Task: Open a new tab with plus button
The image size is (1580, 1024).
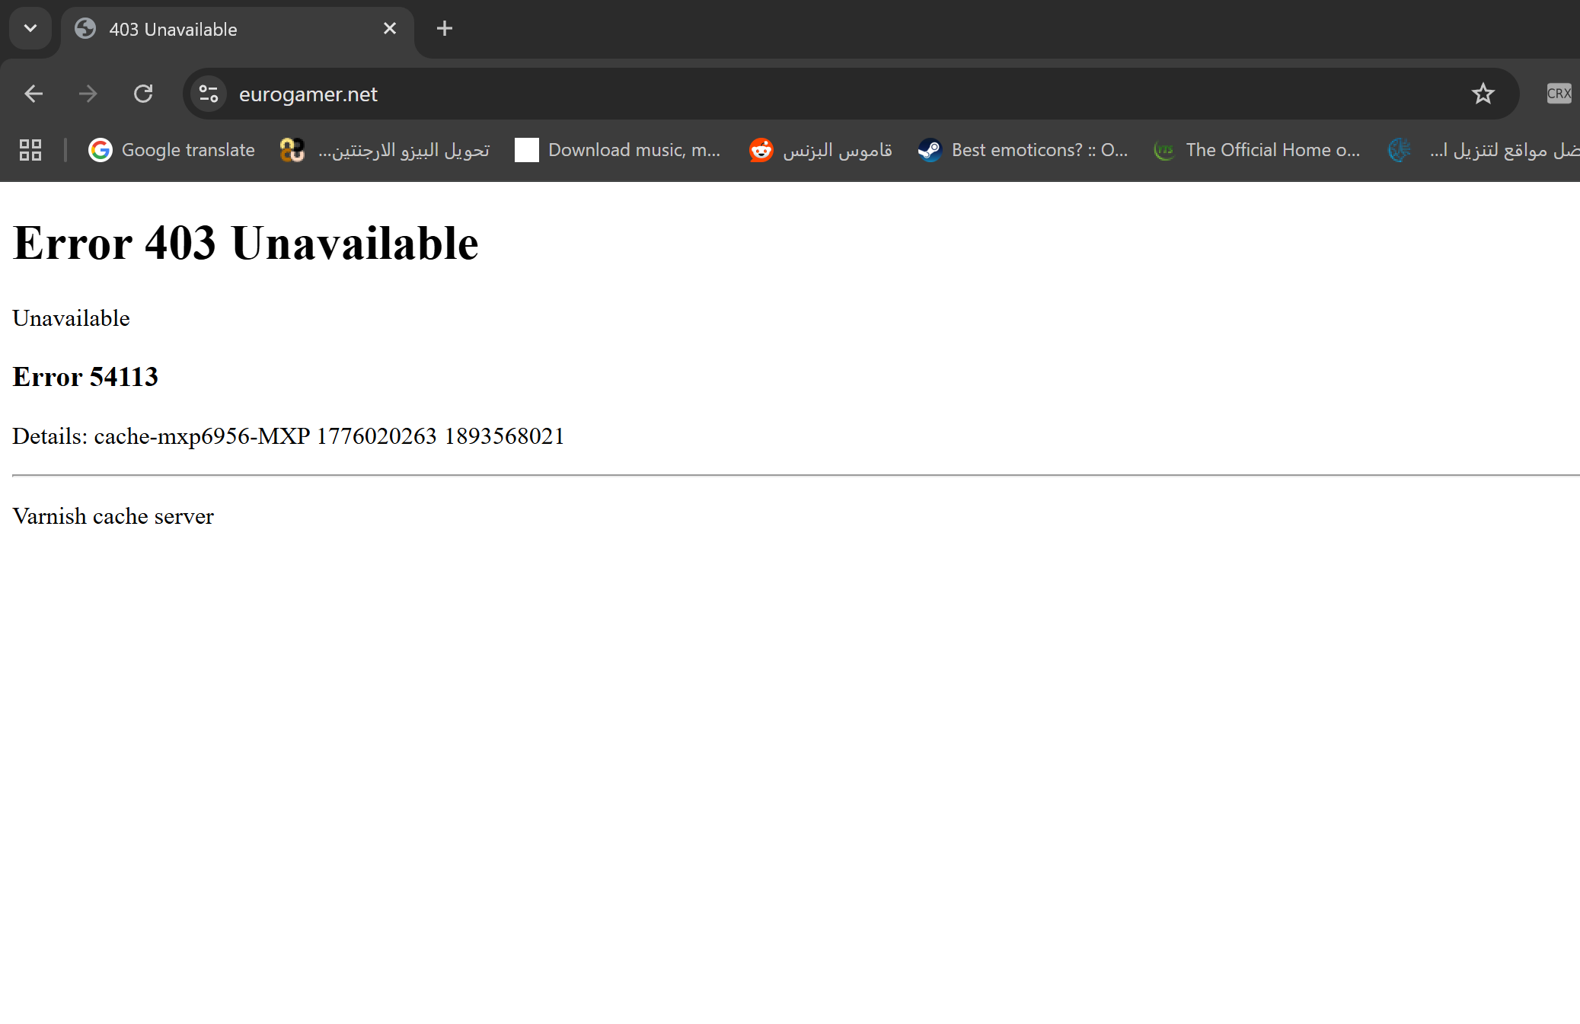Action: point(445,29)
